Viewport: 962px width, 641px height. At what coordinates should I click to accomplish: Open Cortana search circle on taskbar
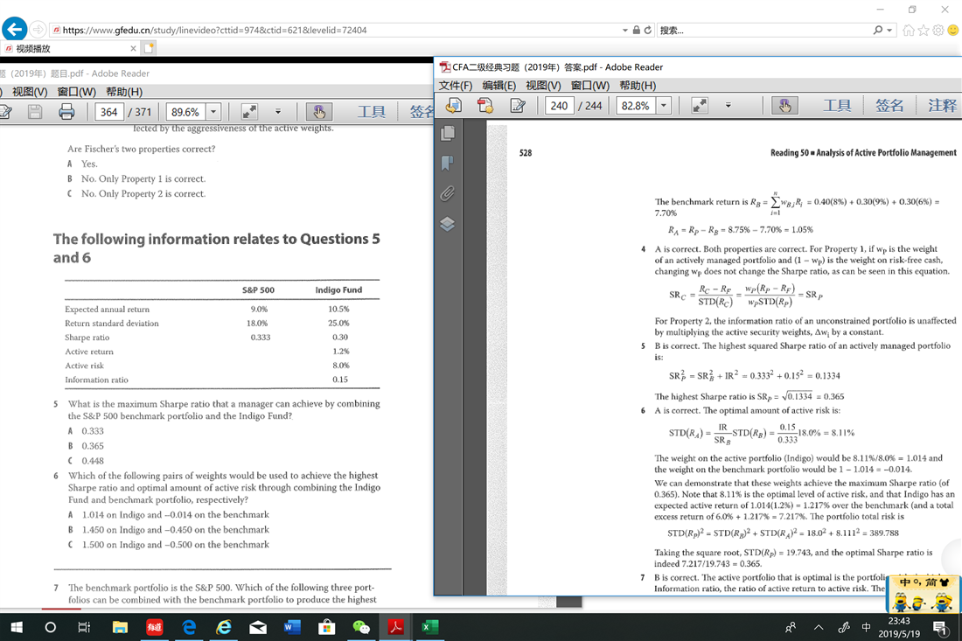point(51,627)
